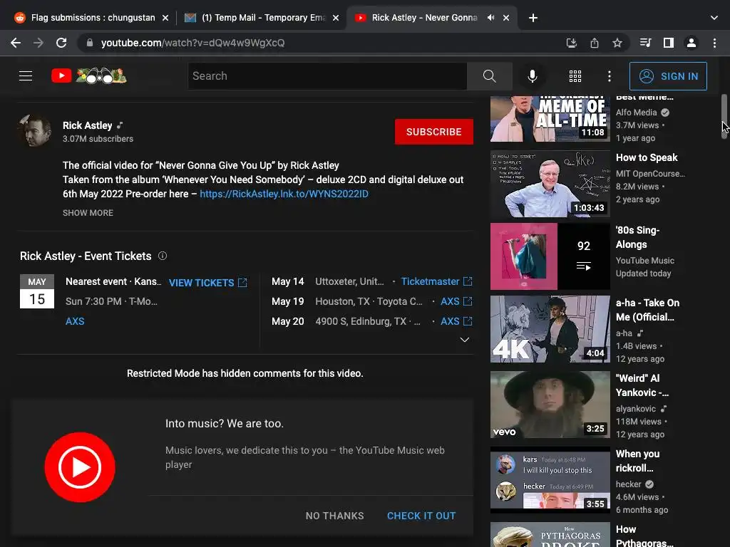The height and width of the screenshot is (547, 730).
Task: Click the a-ha Take On Me title
Action: tap(647, 310)
